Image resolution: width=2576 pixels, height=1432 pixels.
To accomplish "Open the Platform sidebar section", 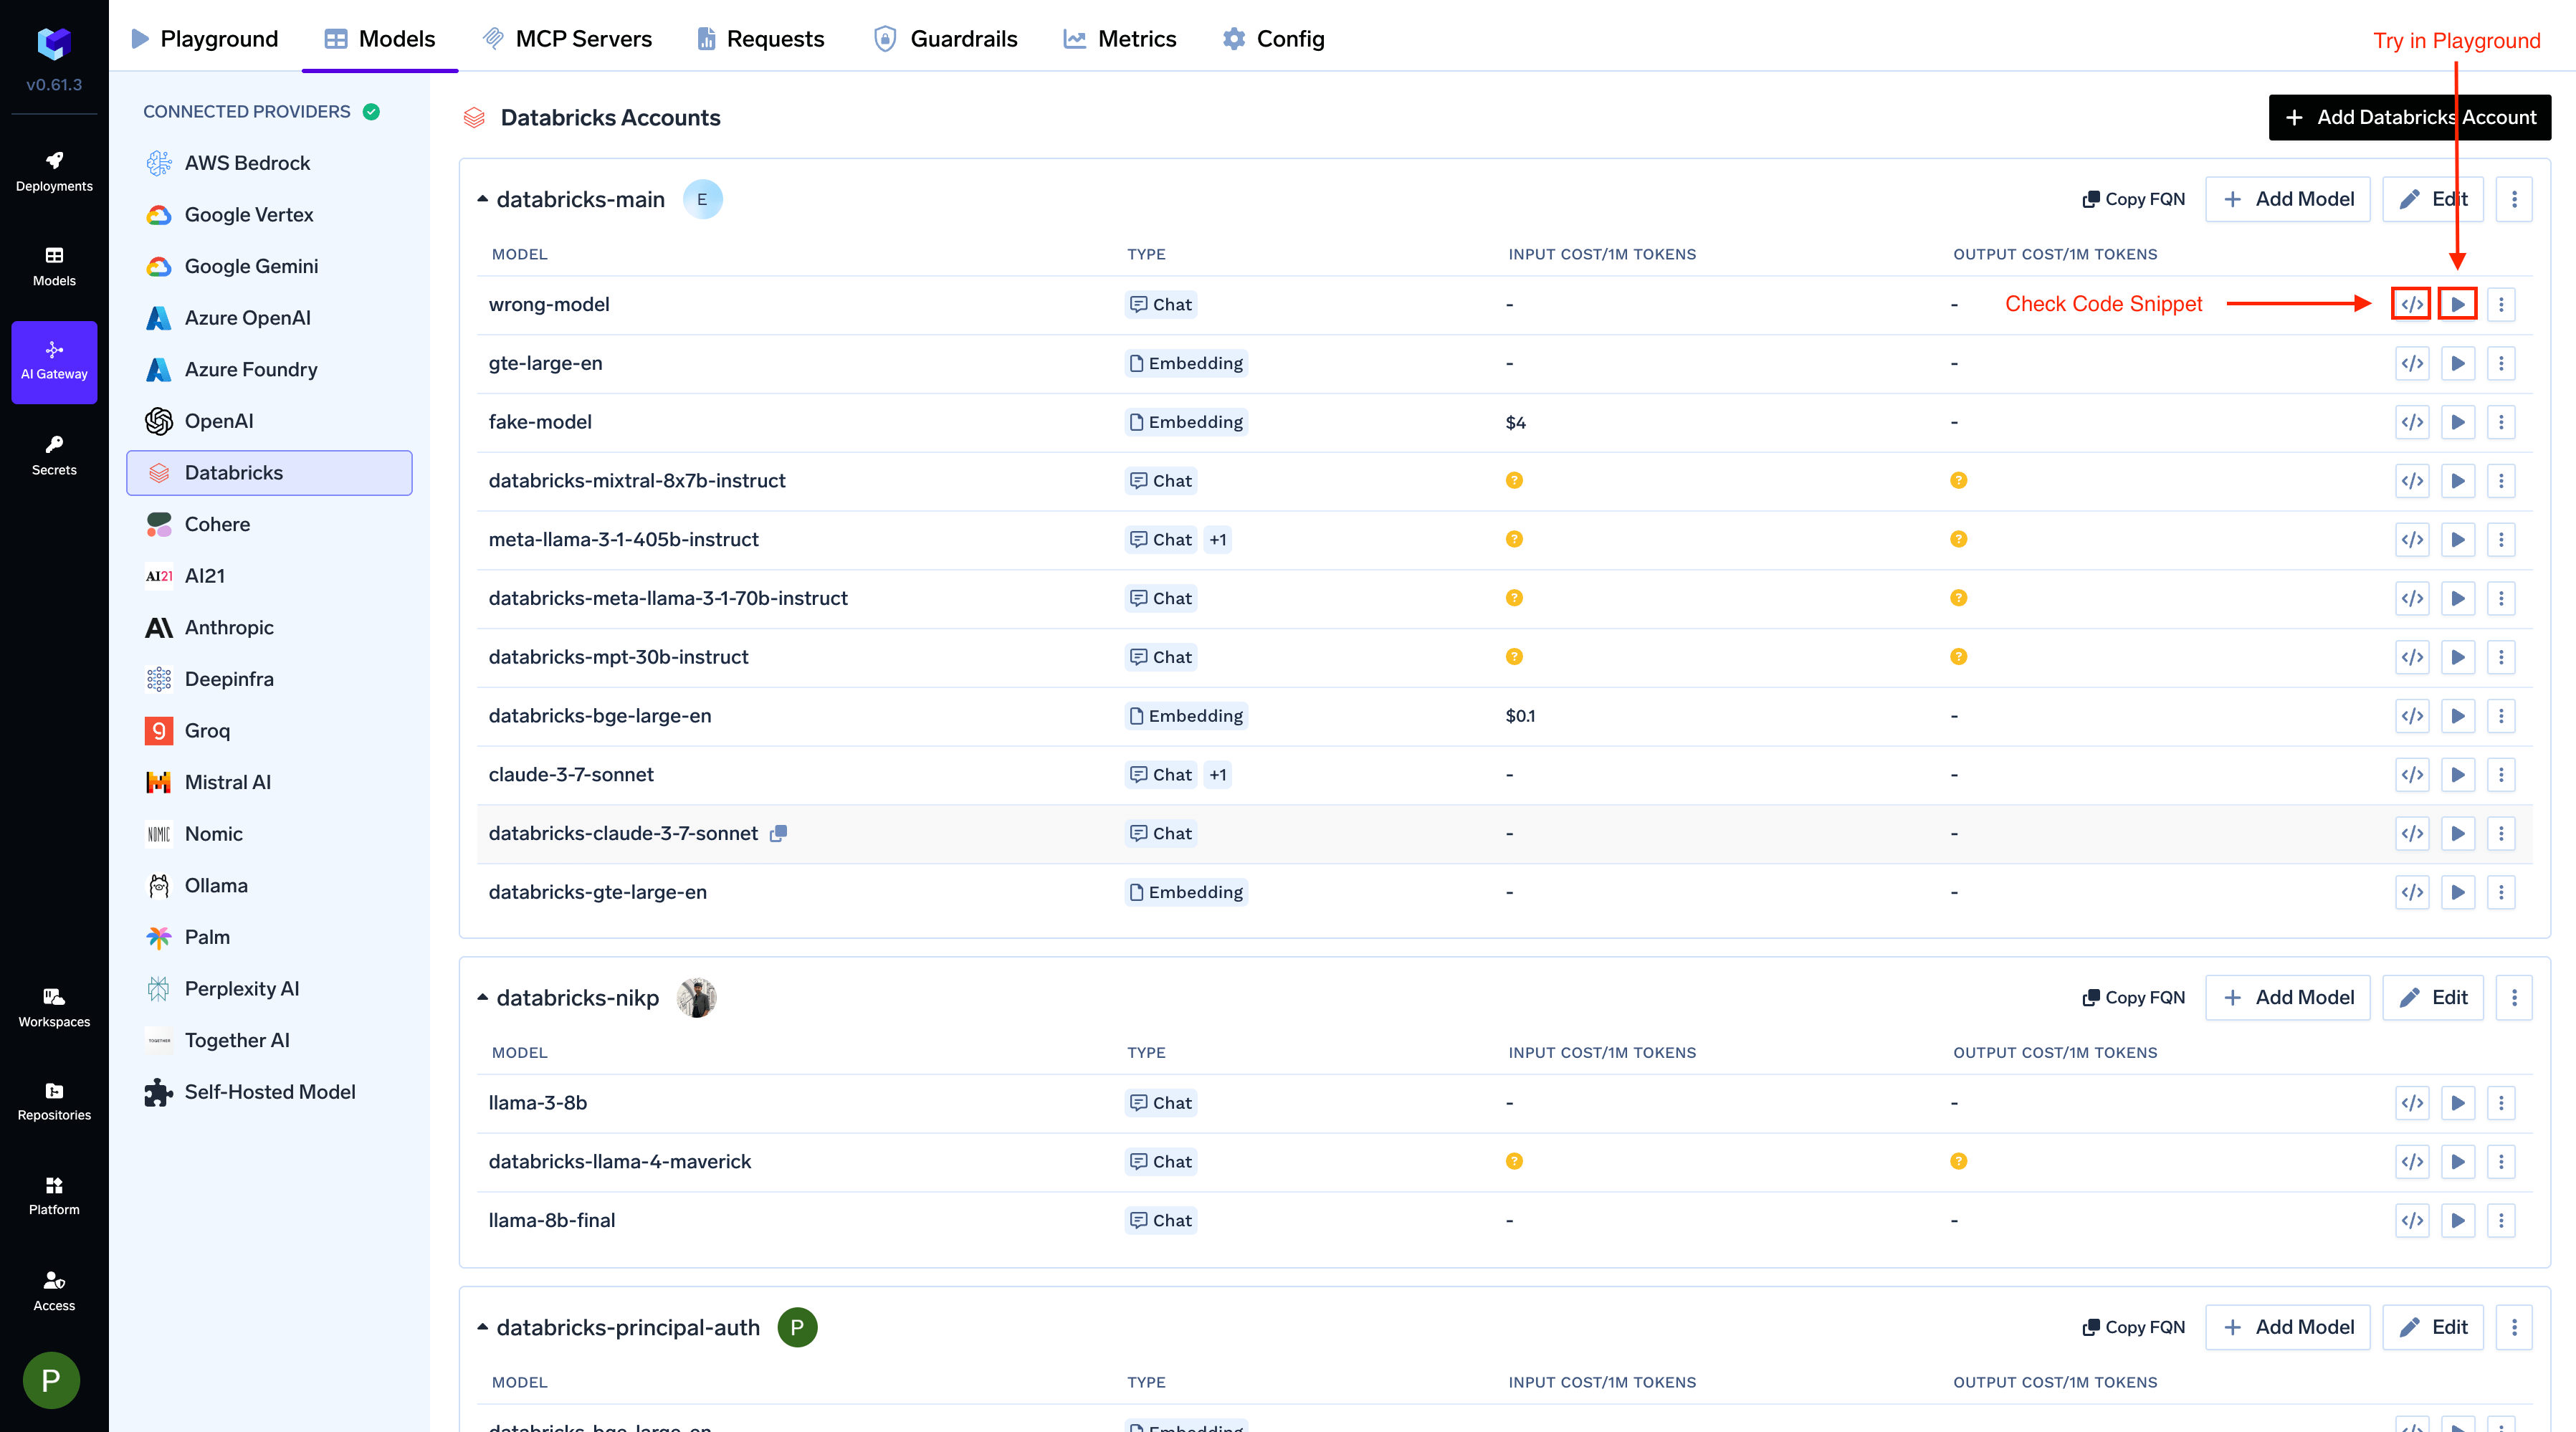I will (54, 1196).
